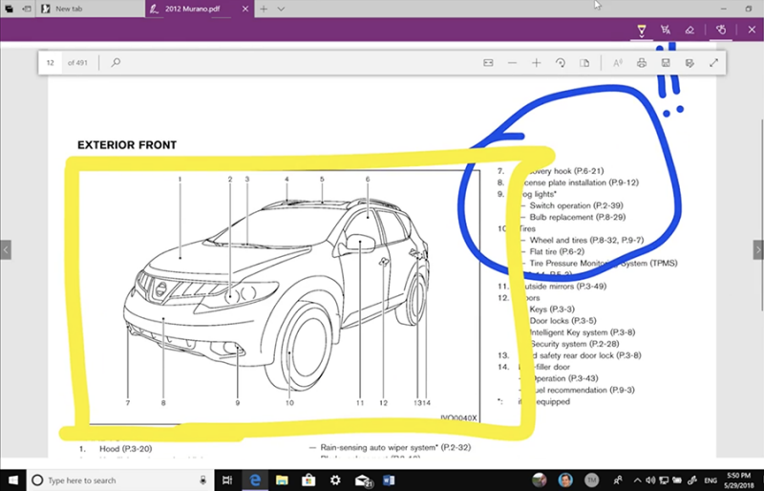Click text 'Keys (P.3-3)'
The image size is (764, 491).
coord(552,310)
